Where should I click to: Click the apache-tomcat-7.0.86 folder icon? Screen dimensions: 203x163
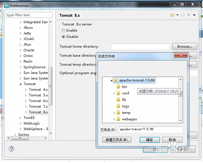point(115,80)
